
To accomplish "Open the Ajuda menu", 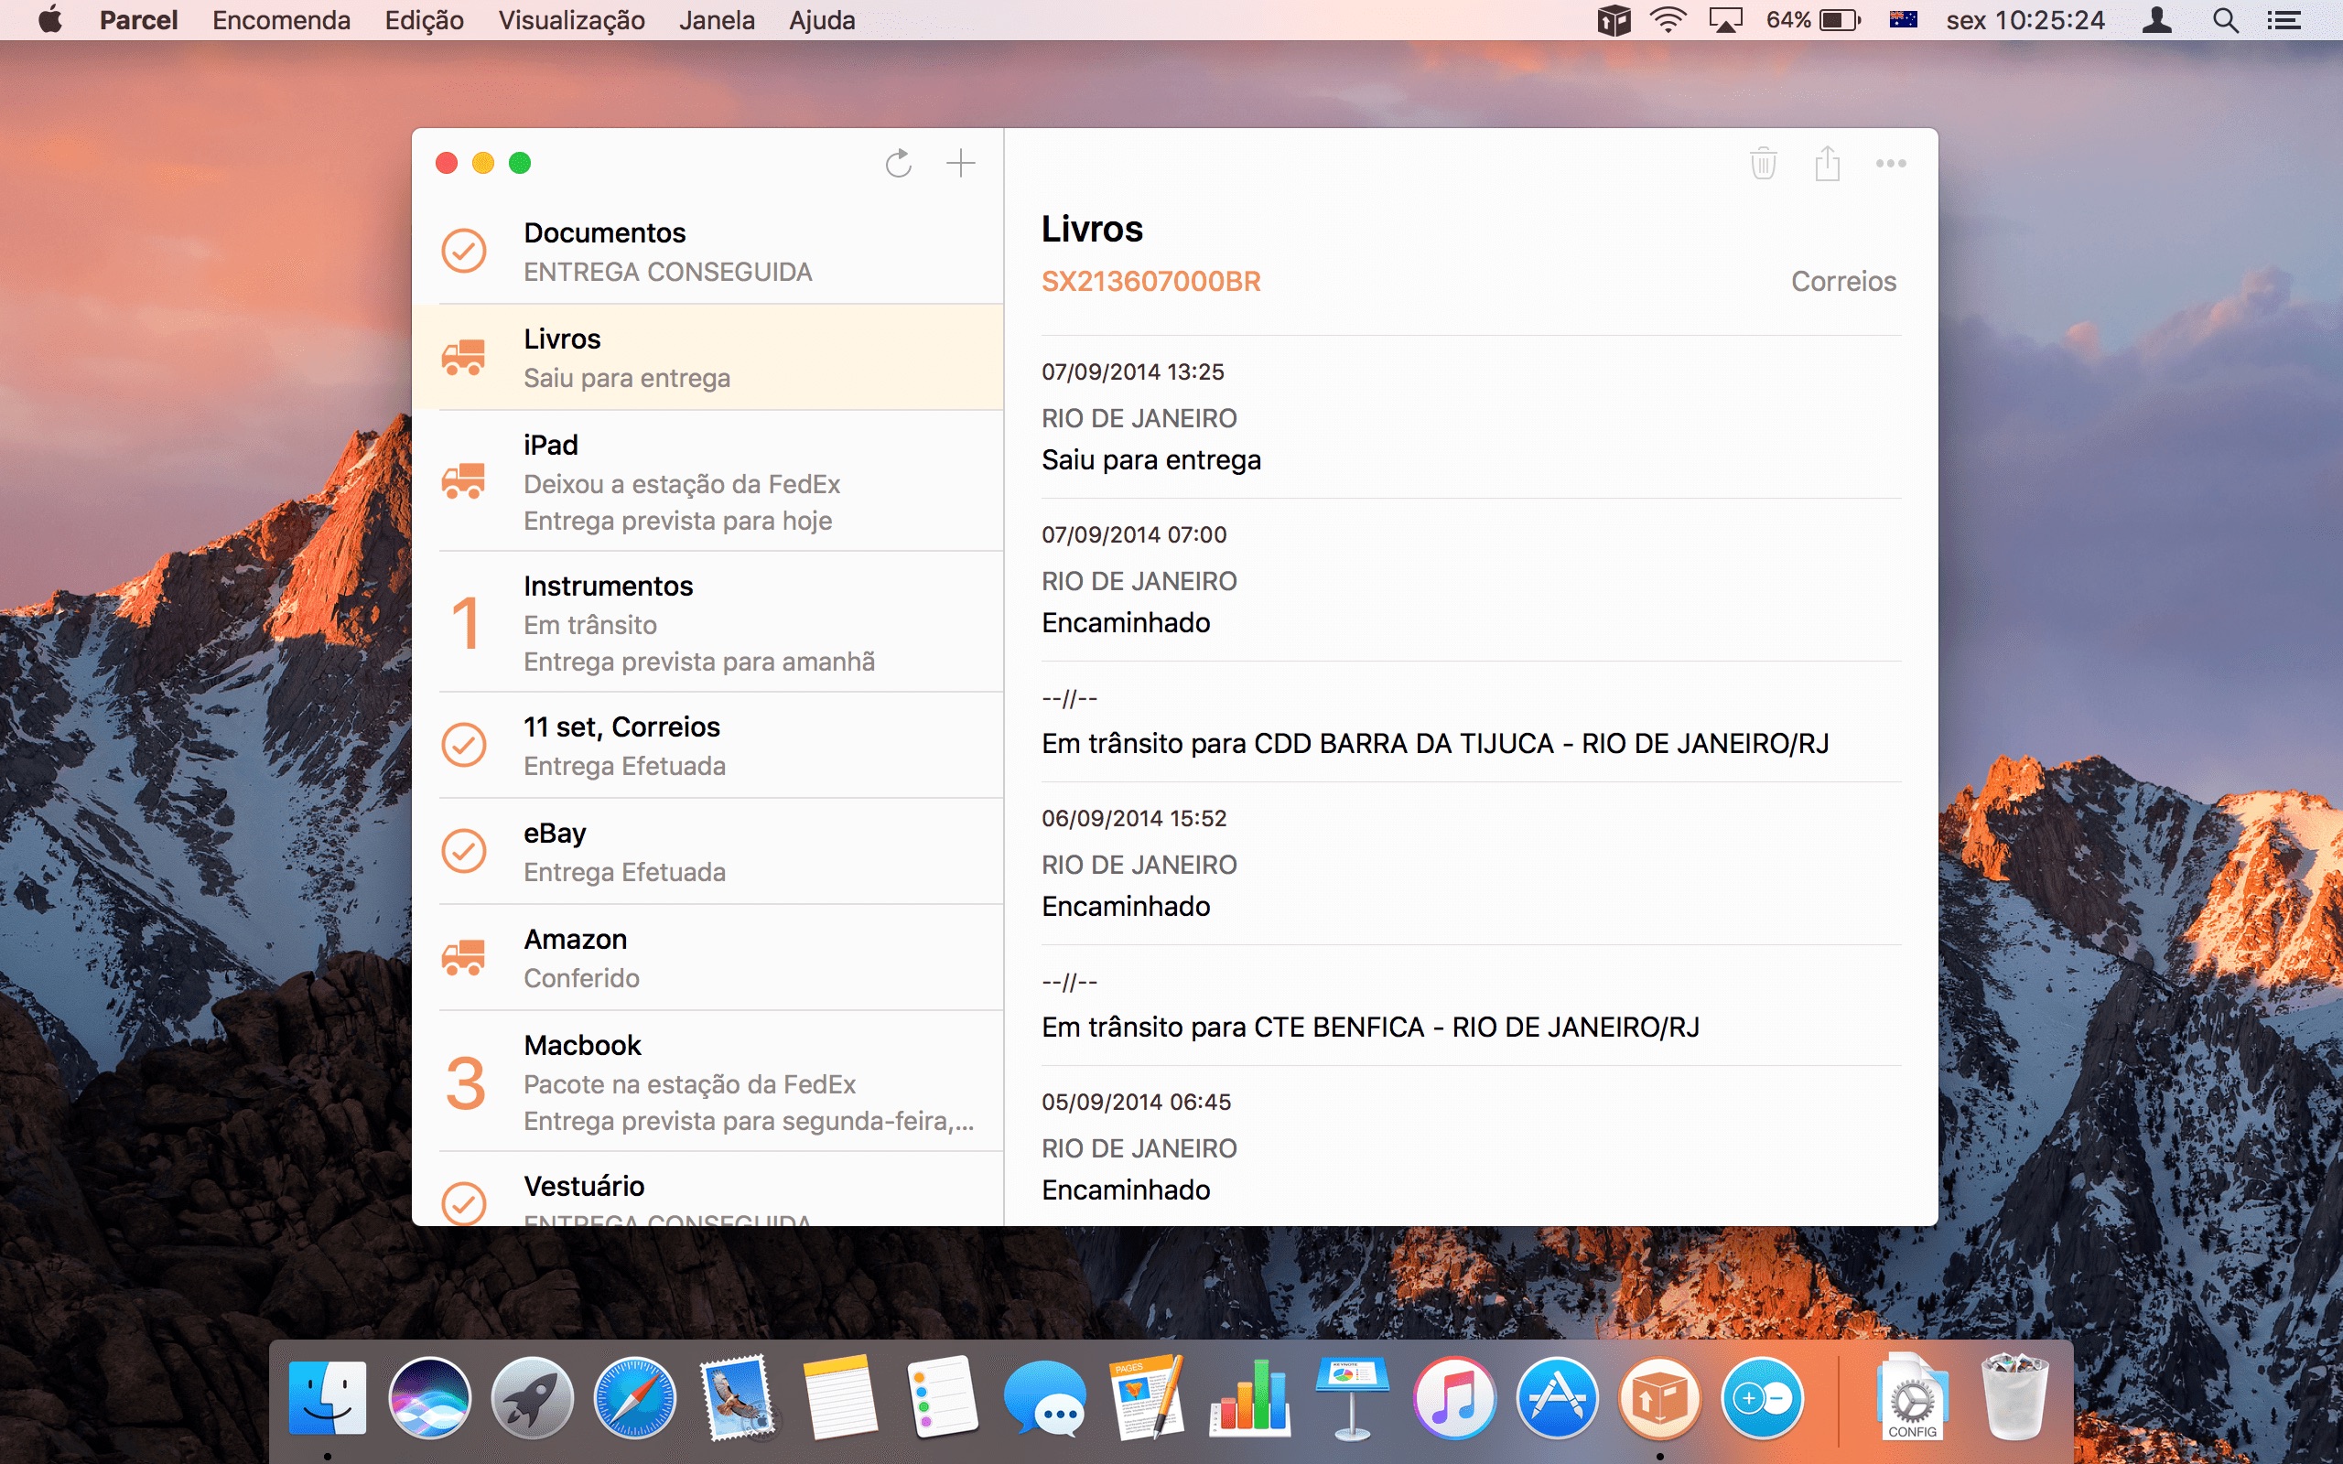I will coord(822,20).
